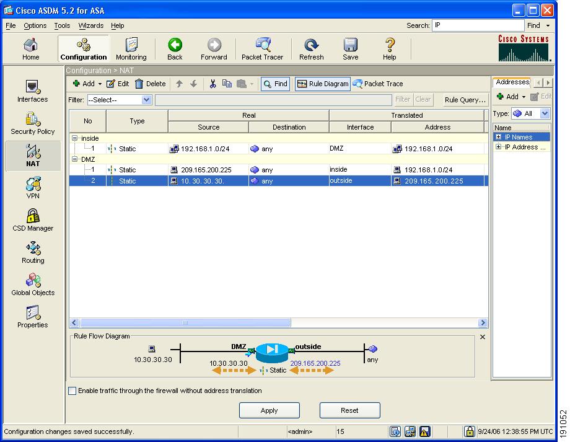Open Interfaces in the sidebar
This screenshot has width=570, height=442.
pyautogui.click(x=32, y=91)
